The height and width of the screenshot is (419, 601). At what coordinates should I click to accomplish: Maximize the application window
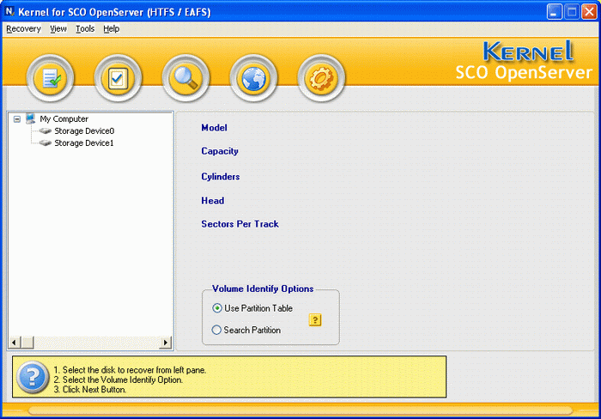(572, 11)
